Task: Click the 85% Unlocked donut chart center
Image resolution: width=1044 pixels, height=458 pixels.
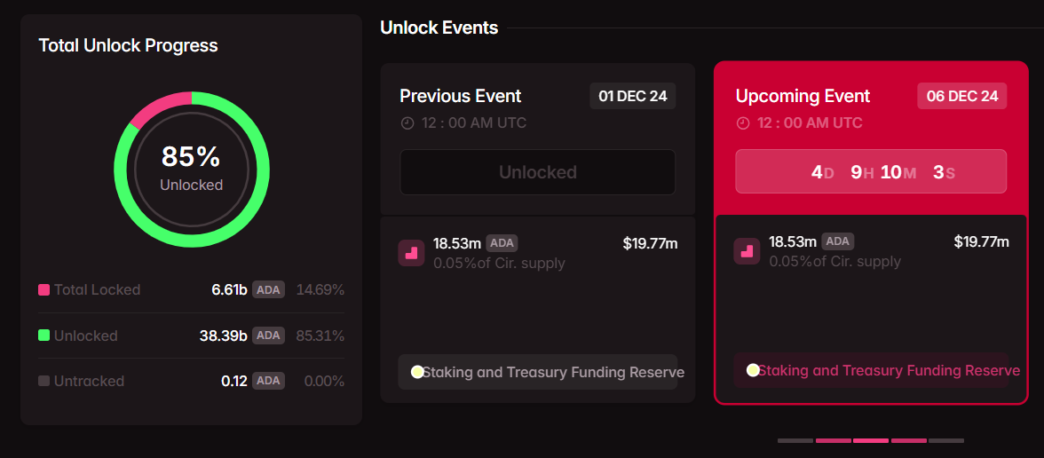Action: 191,169
